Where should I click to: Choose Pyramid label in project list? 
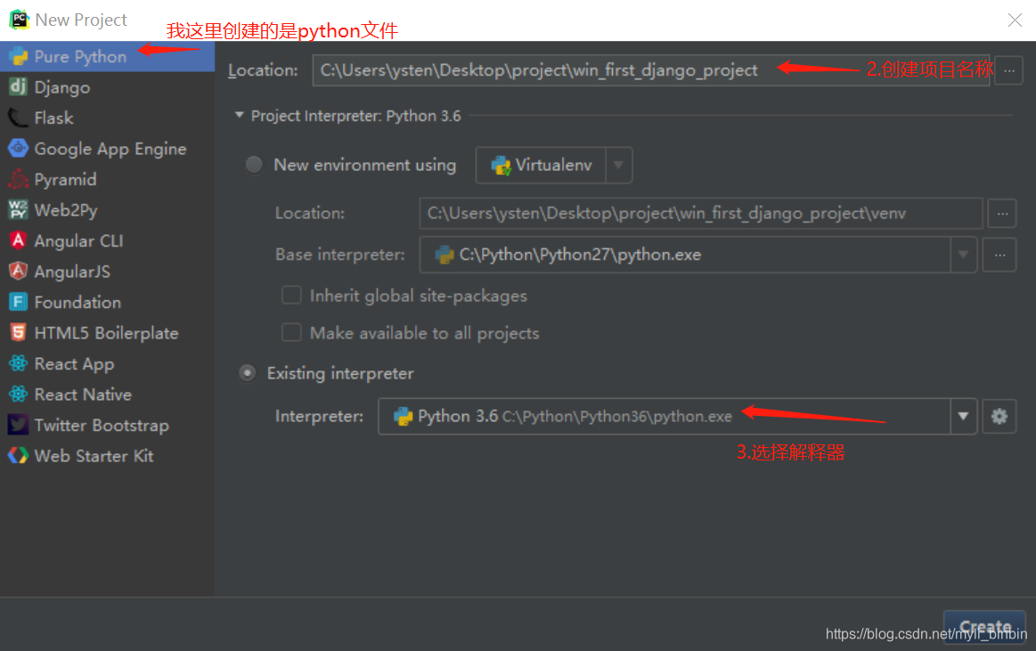click(x=65, y=180)
